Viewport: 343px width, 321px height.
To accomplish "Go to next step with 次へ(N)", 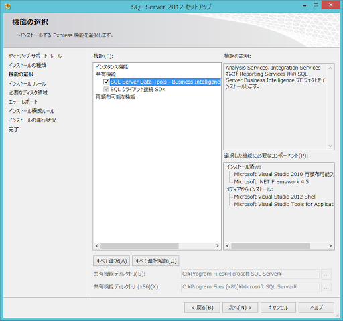I will tap(241, 308).
